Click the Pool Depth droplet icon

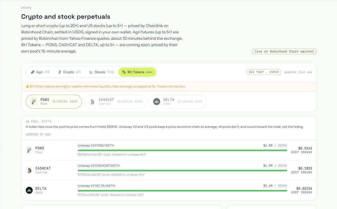28,122
